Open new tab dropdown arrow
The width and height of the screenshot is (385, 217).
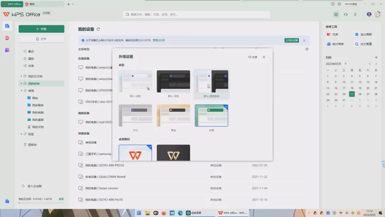coord(72,4)
